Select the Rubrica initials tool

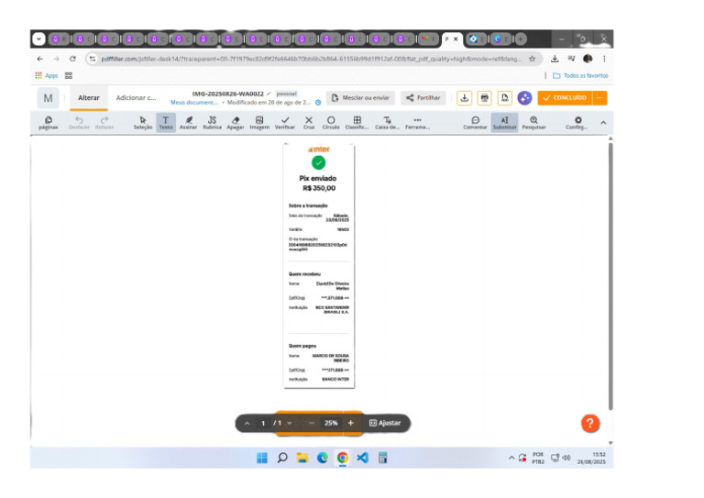click(x=212, y=123)
